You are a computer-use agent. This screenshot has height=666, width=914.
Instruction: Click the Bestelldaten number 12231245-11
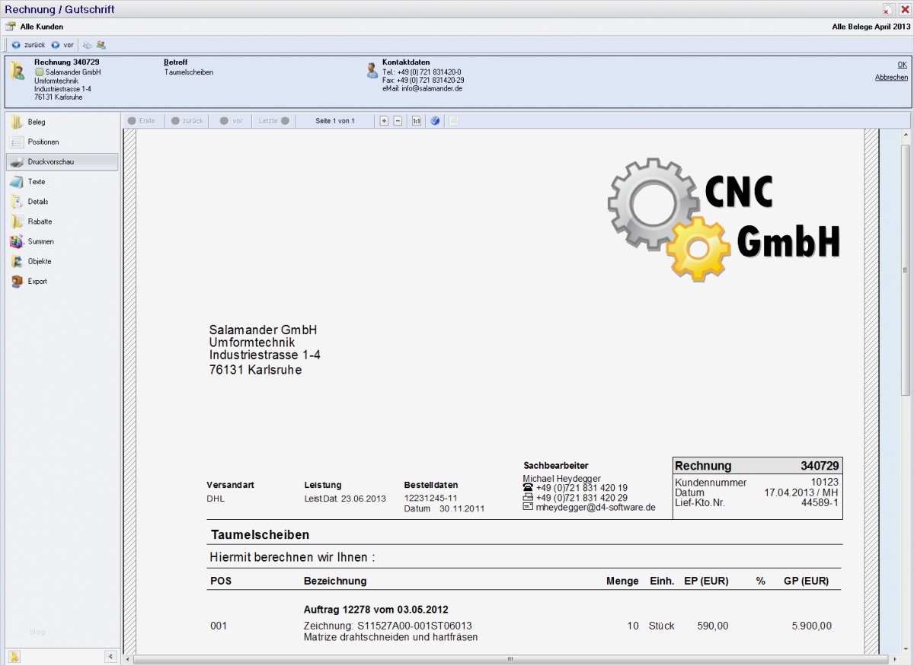click(x=431, y=498)
